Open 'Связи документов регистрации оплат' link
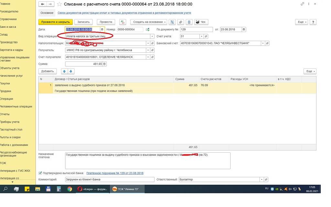Viewport: 331px width, 207px height. coord(124,13)
